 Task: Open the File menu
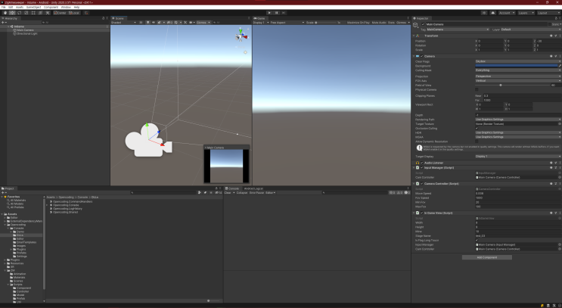[x=4, y=7]
